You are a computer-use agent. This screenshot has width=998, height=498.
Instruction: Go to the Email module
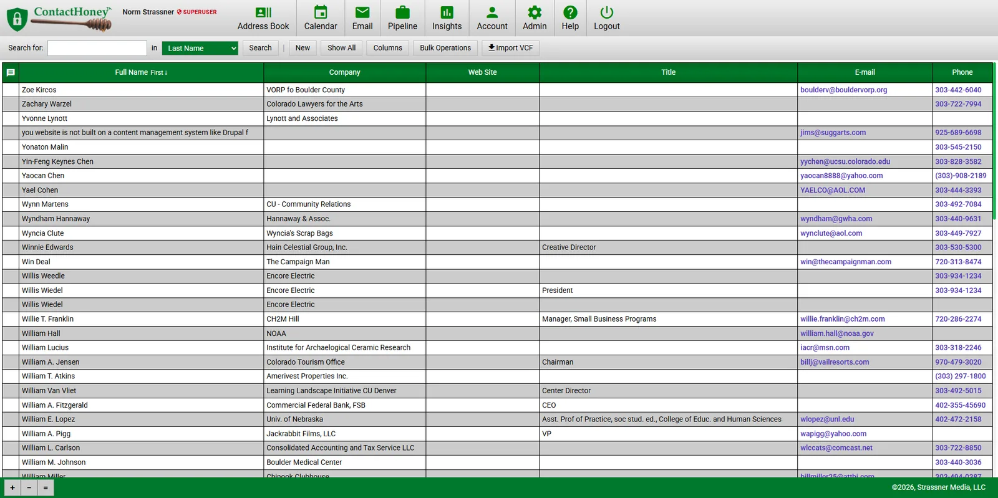click(362, 18)
